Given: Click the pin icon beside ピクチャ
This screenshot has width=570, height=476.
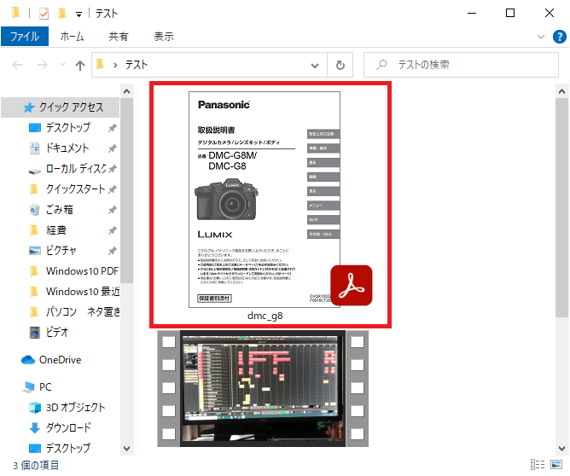Looking at the screenshot, I should click(113, 251).
